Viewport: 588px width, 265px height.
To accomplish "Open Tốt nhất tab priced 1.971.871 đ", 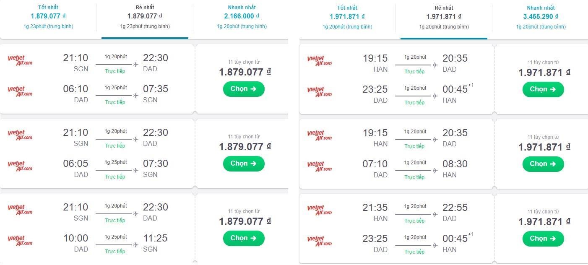I will pos(347,17).
